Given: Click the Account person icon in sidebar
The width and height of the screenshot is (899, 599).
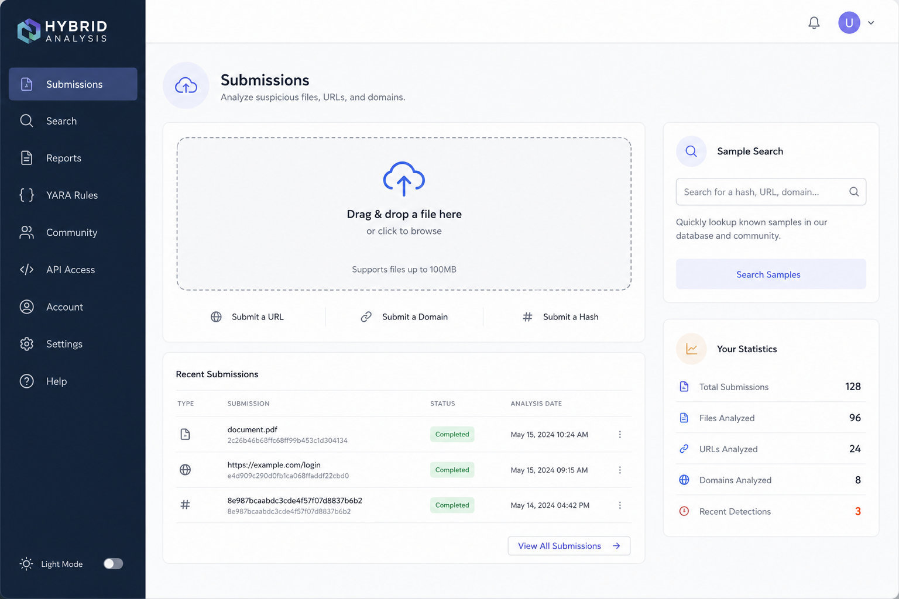Looking at the screenshot, I should (26, 307).
